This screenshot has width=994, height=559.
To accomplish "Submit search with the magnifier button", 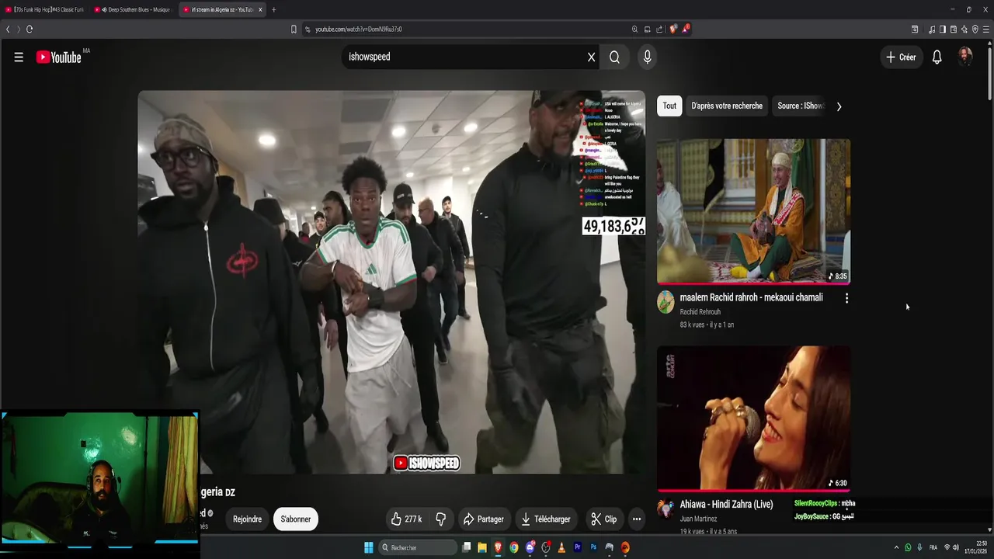I will [614, 57].
